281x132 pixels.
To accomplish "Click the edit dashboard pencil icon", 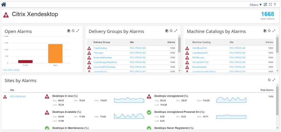I will pyautogui.click(x=265, y=4).
